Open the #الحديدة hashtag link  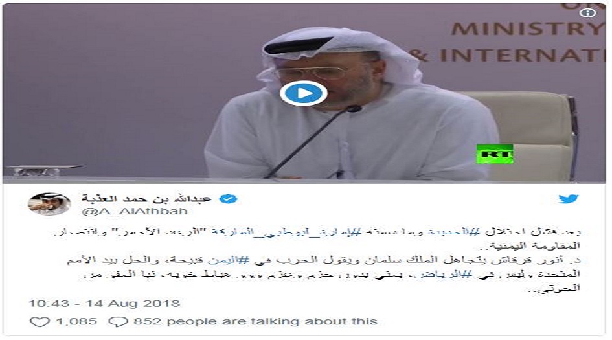tap(453, 231)
